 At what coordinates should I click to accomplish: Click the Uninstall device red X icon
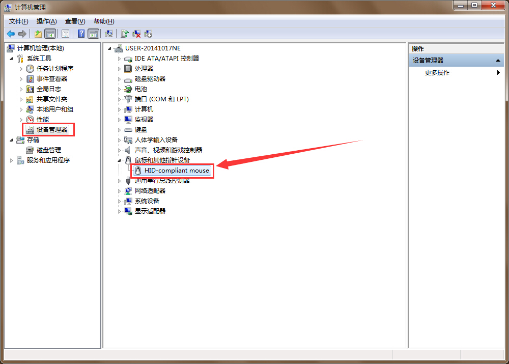(136, 34)
